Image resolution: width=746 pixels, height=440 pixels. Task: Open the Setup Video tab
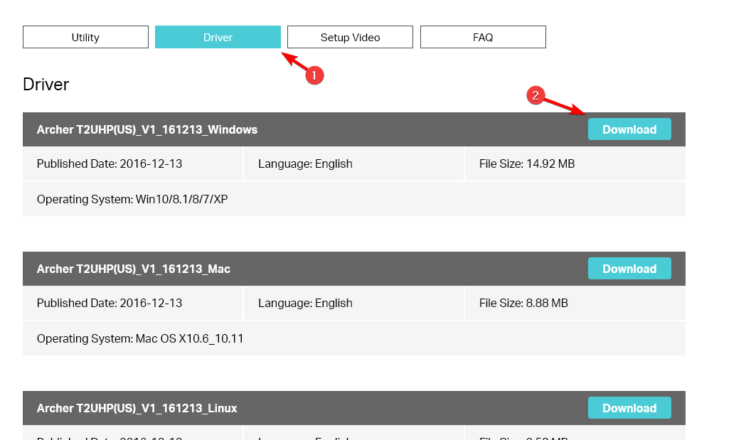click(350, 37)
